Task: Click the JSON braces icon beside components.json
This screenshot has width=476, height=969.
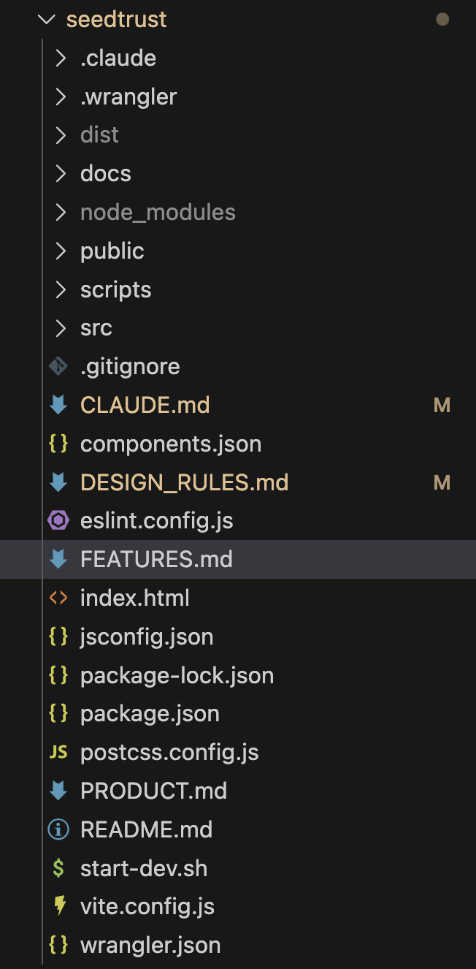Action: [x=58, y=444]
